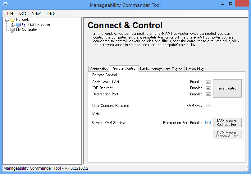This screenshot has width=251, height=174.
Task: Switch to the Intel Management Engine tab
Action: pyautogui.click(x=161, y=69)
